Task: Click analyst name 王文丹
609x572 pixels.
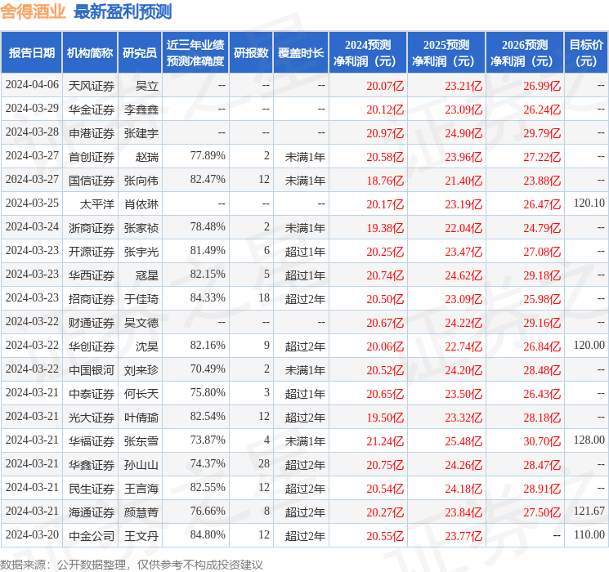Action: tap(141, 536)
